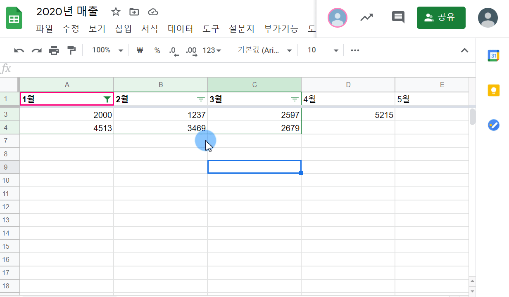Select column B header
Image resolution: width=509 pixels, height=297 pixels.
pos(161,85)
